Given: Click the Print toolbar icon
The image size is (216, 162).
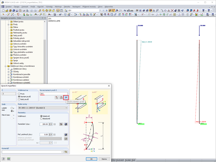Looking at the screenshot, I should coord(24,11).
